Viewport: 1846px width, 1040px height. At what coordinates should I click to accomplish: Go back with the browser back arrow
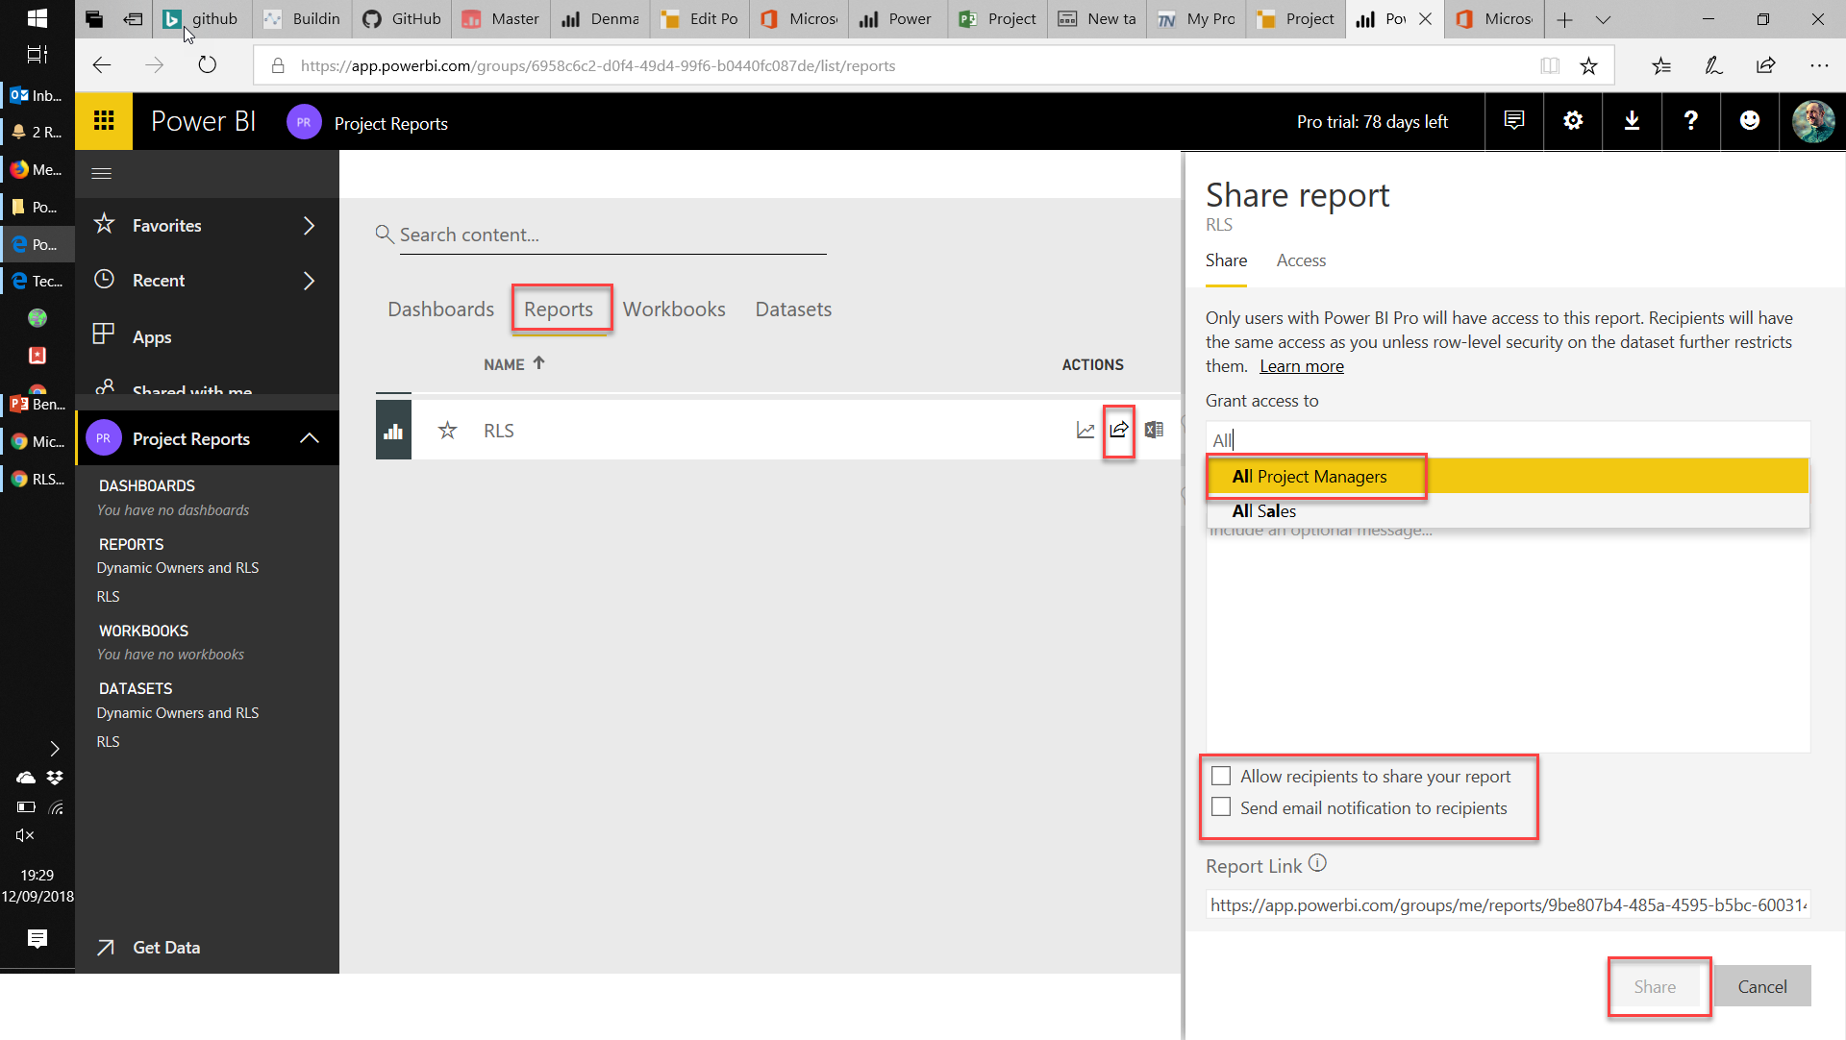click(x=102, y=65)
